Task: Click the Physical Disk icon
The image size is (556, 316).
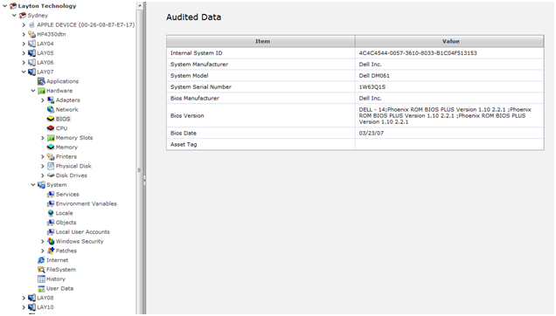Action: pos(51,166)
